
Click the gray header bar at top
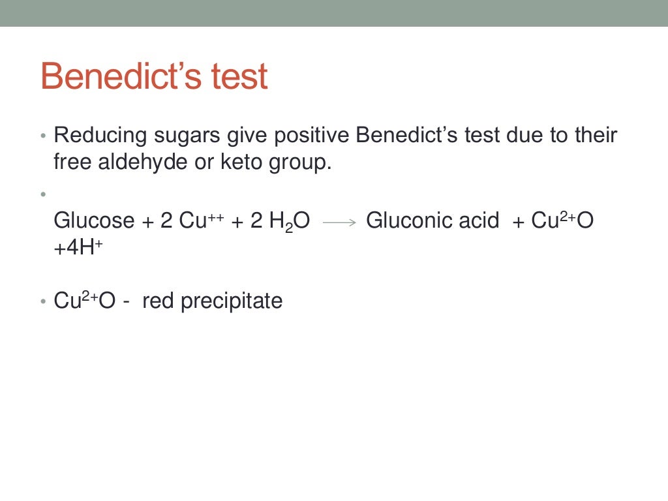334,13
